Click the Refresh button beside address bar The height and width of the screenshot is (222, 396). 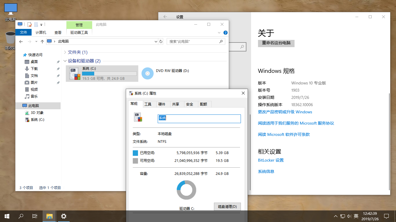tap(161, 42)
